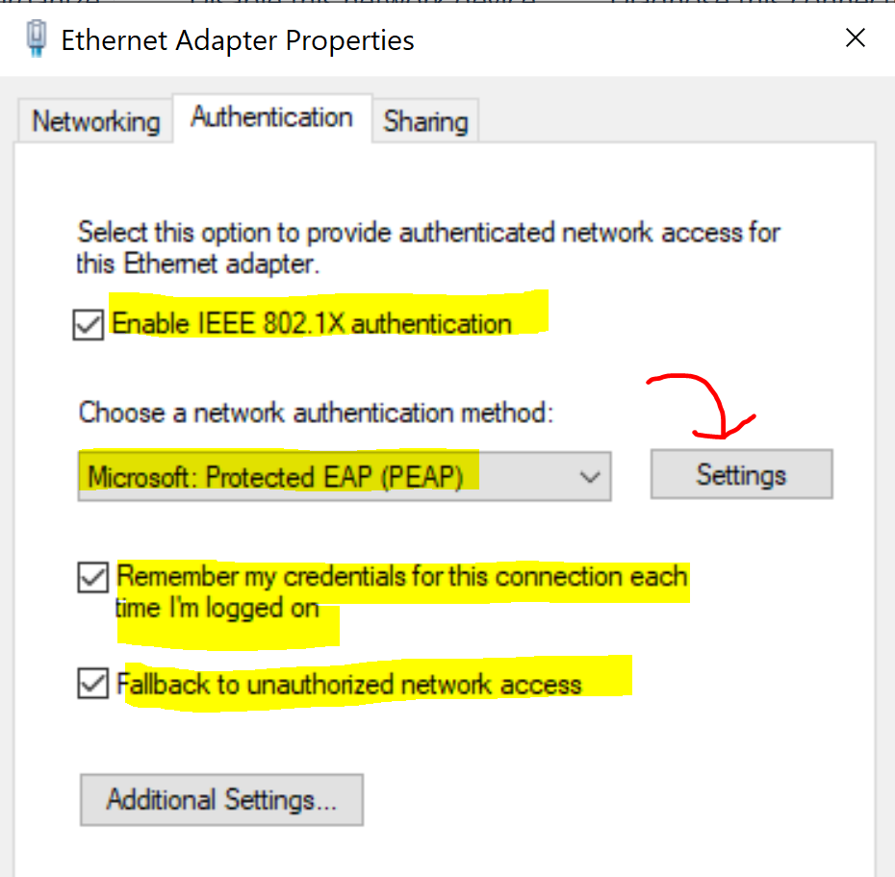Click the Ethernet adapter title bar icon
895x877 pixels.
click(37, 38)
